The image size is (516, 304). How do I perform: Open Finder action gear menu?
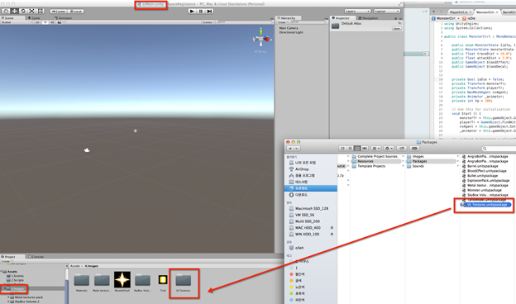tap(389, 149)
